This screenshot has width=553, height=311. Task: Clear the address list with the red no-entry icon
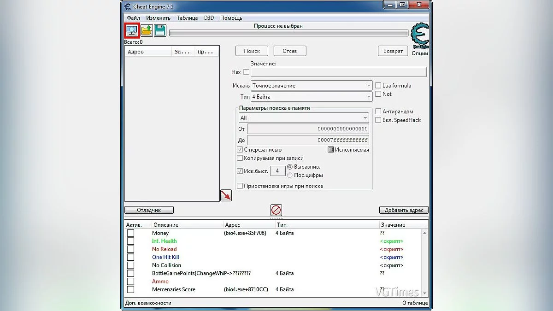point(276,210)
